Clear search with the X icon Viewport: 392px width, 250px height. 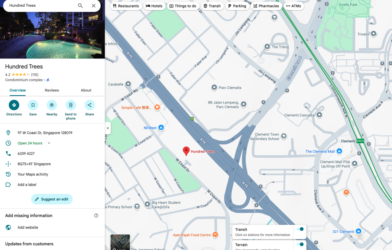point(93,6)
